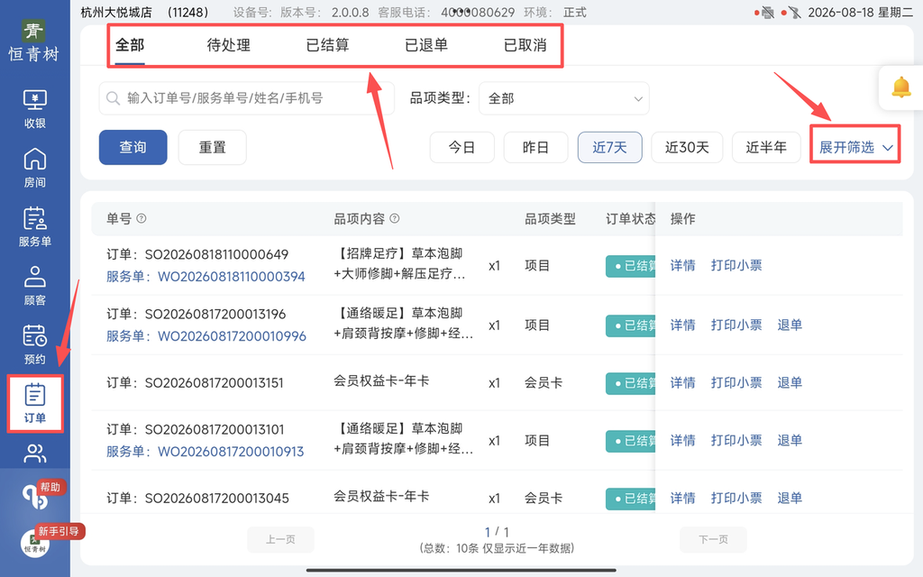Open the 品项类型 dropdown showing 全部
Image resolution: width=923 pixels, height=577 pixels.
tap(564, 98)
